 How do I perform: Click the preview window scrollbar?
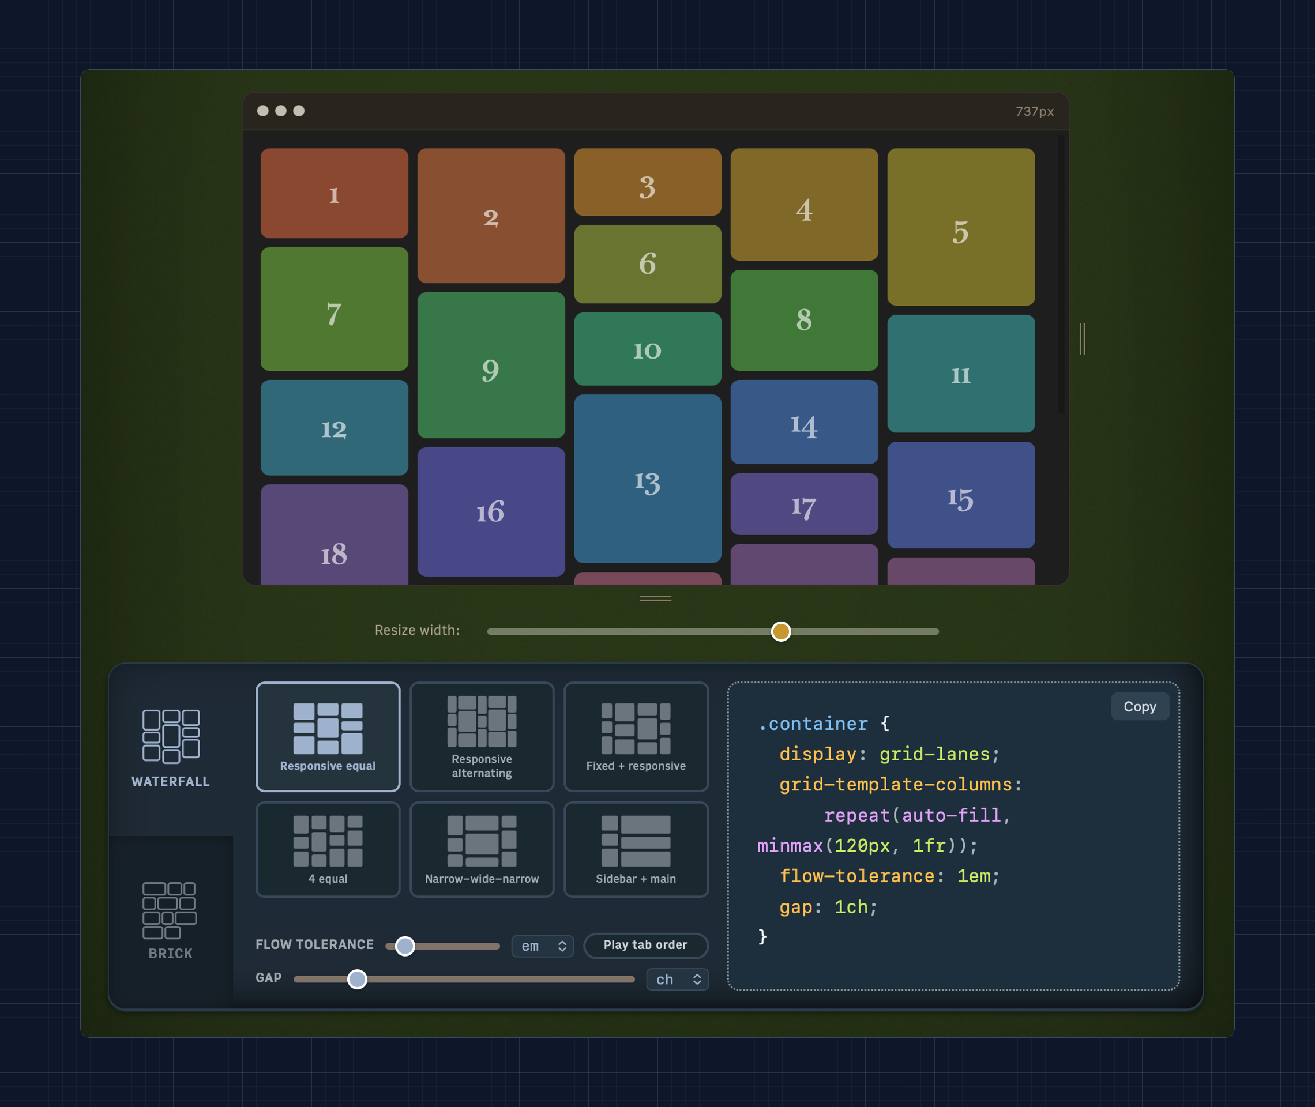[1061, 274]
